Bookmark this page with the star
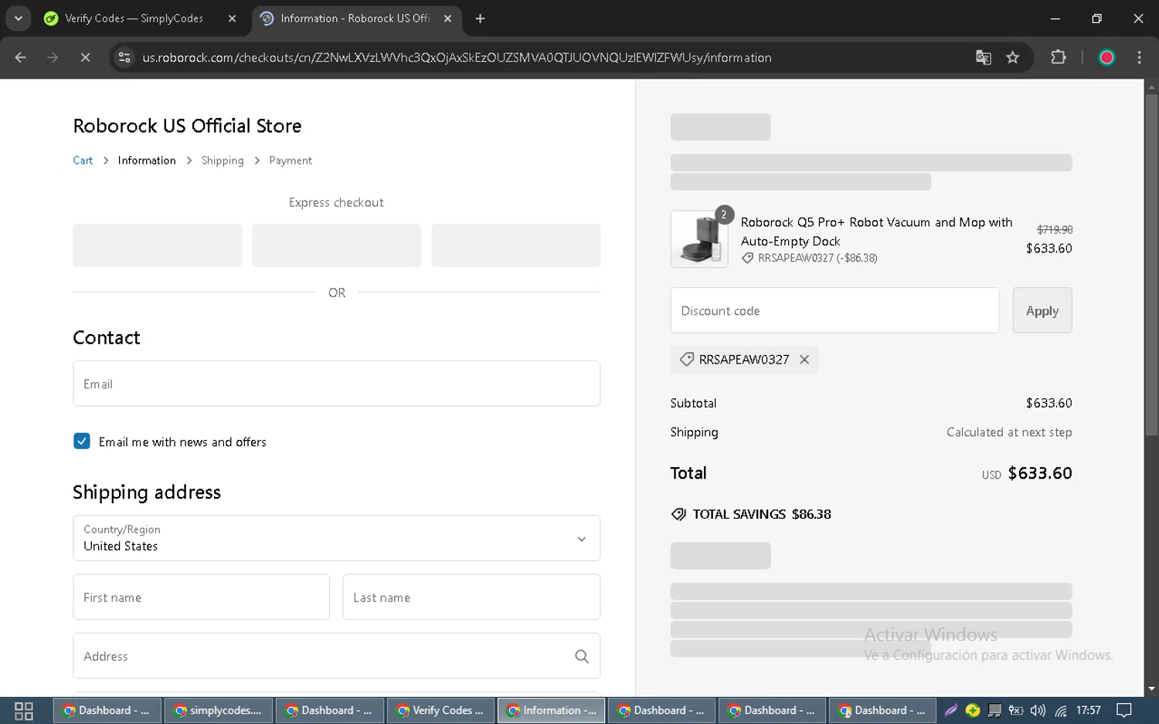The width and height of the screenshot is (1159, 724). coord(1012,57)
